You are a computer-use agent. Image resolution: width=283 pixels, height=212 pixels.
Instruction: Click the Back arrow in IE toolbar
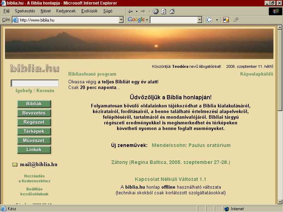pos(130,11)
